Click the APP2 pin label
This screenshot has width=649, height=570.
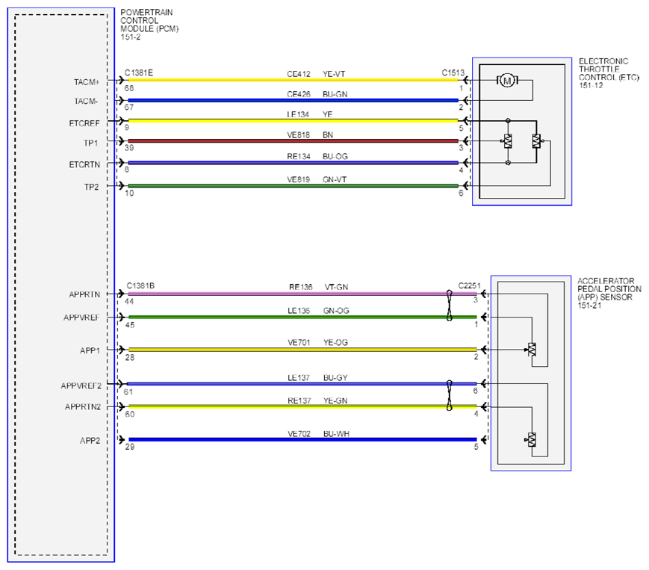pos(90,441)
